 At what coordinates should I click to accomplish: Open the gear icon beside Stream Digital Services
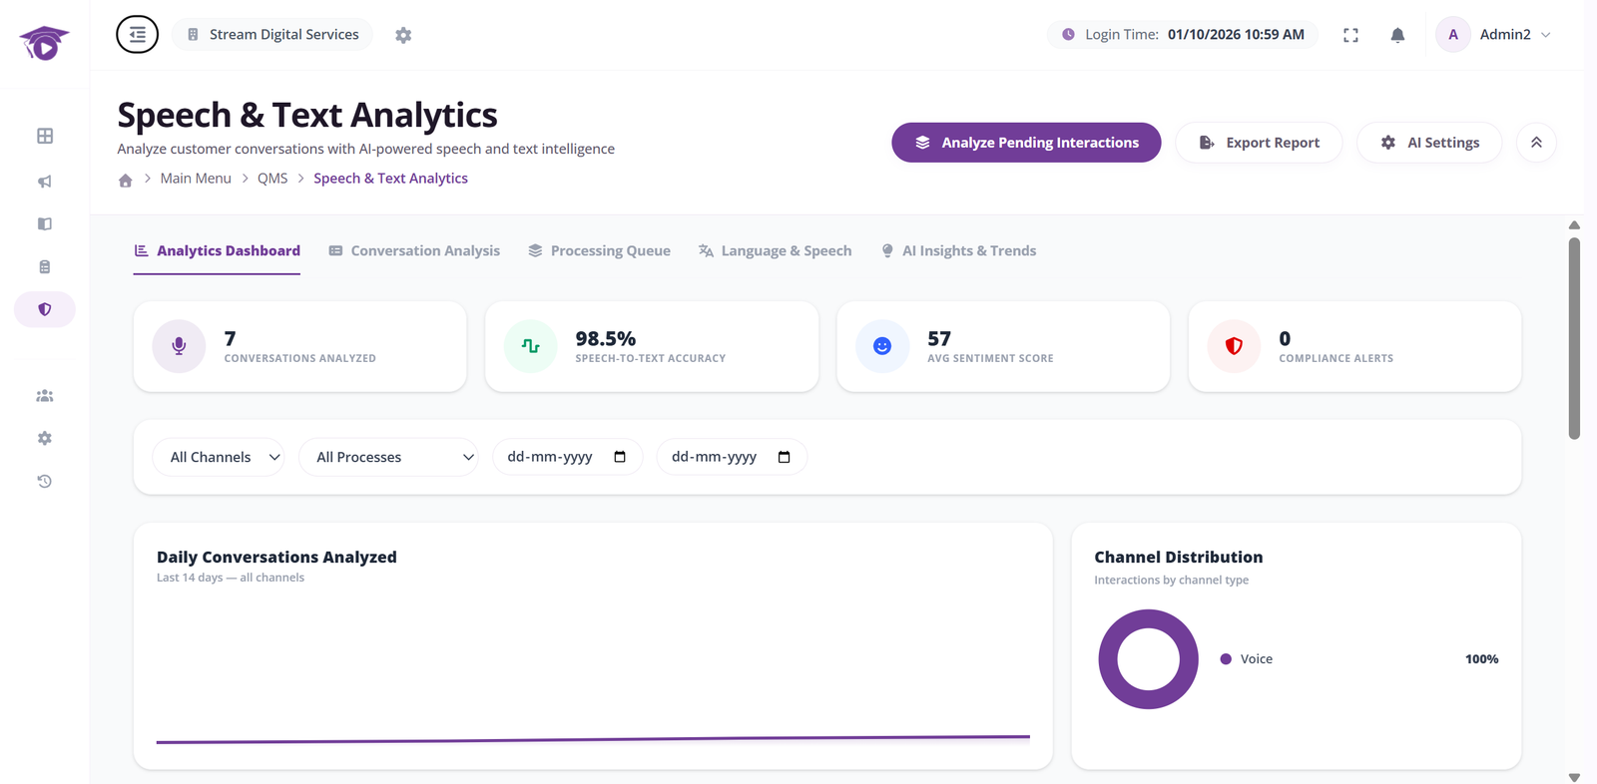pos(403,35)
